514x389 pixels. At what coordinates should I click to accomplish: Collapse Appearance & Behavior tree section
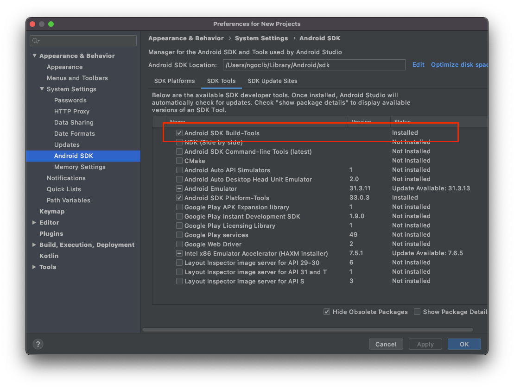pyautogui.click(x=34, y=56)
